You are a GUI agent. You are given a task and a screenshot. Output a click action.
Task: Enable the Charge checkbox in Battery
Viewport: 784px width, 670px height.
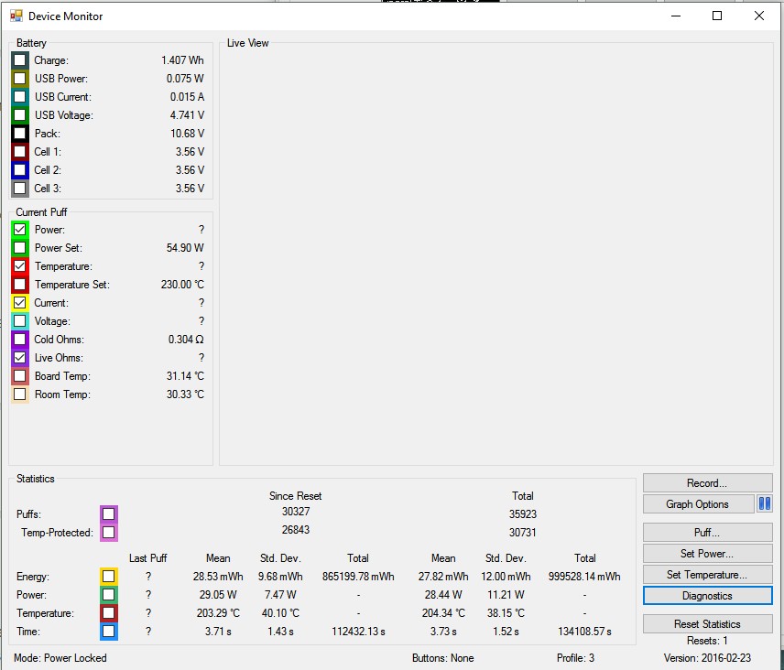click(20, 60)
